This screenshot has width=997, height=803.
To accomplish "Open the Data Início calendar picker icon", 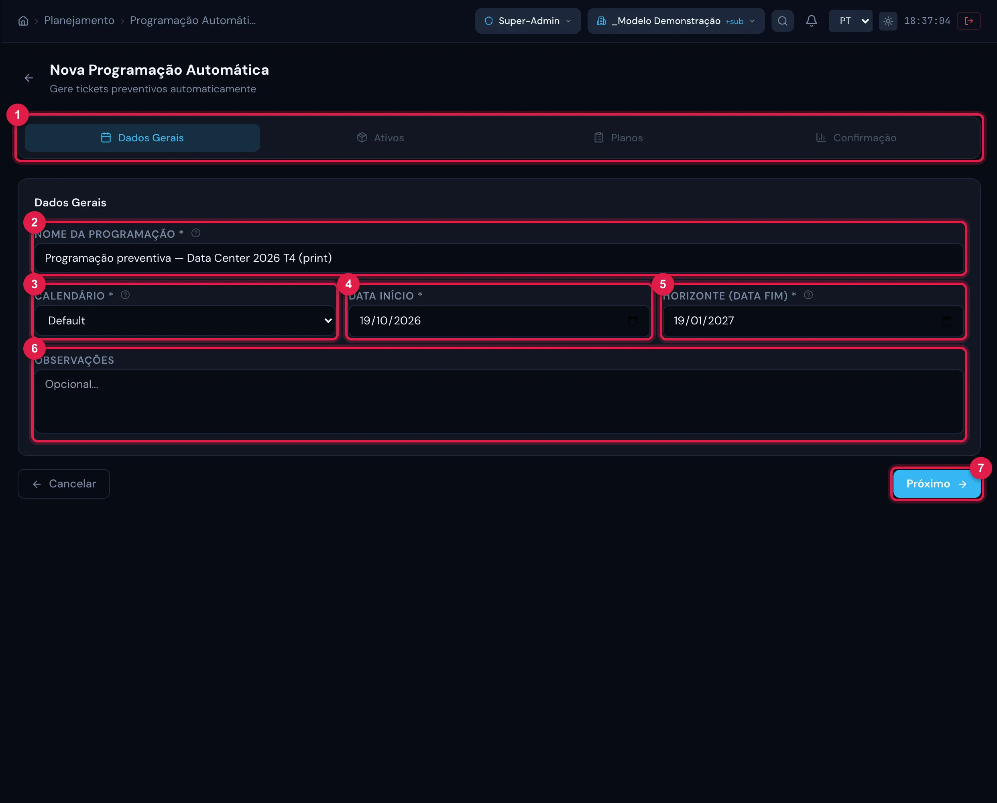I will [x=632, y=320].
